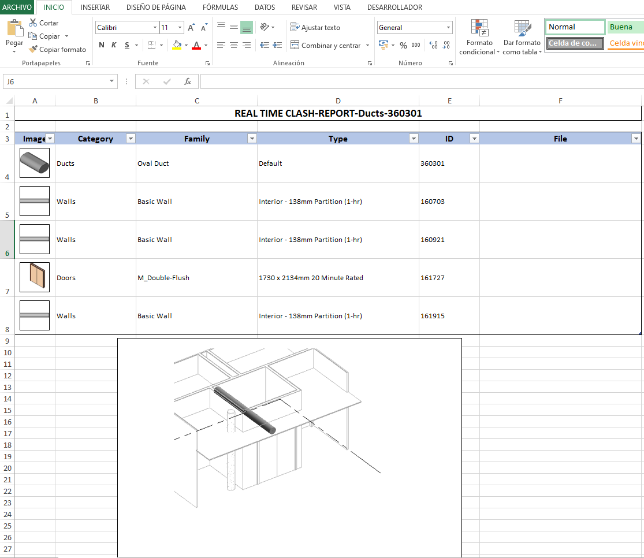
Task: Select row 6 header
Action: (7, 240)
